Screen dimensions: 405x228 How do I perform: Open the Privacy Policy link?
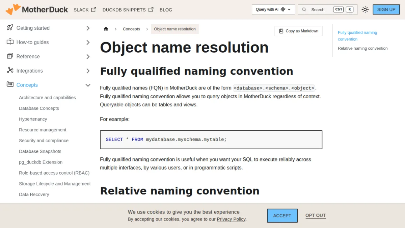[231, 219]
